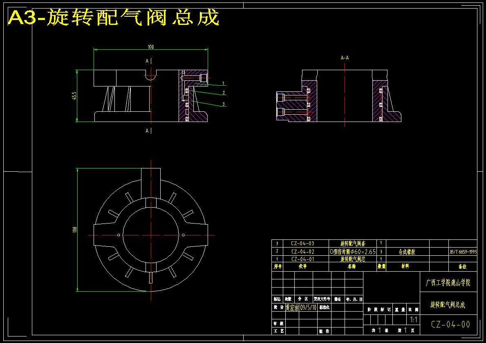Click the 重量 label in the title block
The width and height of the screenshot is (486, 343).
coord(400,310)
